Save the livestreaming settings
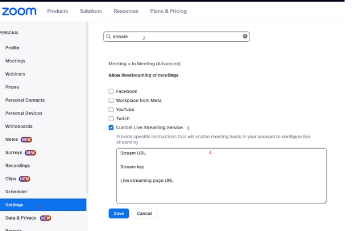Viewport: 356px width, 231px height. point(118,213)
